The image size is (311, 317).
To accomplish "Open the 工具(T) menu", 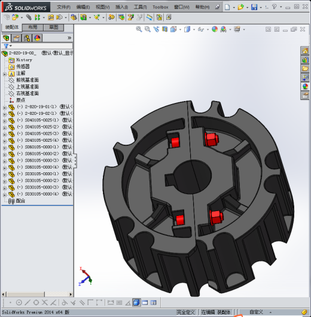I will (x=141, y=7).
